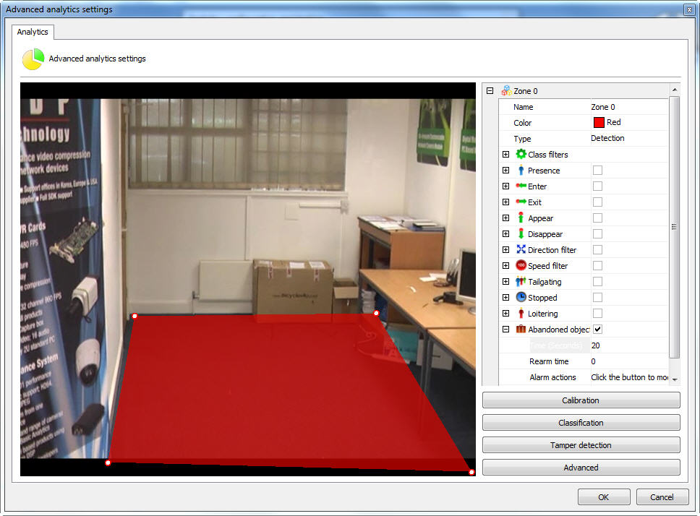The width and height of the screenshot is (700, 516).
Task: Click the Cancel button
Action: click(x=662, y=496)
